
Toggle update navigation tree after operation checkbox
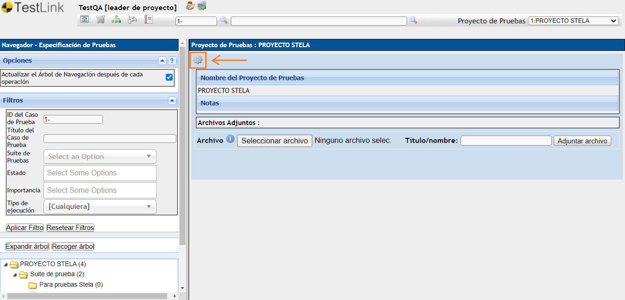pyautogui.click(x=169, y=77)
